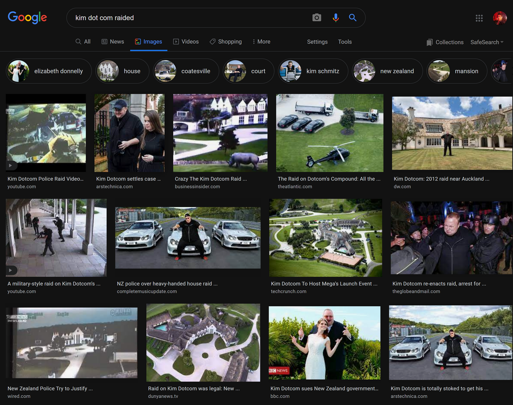Open Settings
Viewport: 513px width, 405px height.
[317, 42]
